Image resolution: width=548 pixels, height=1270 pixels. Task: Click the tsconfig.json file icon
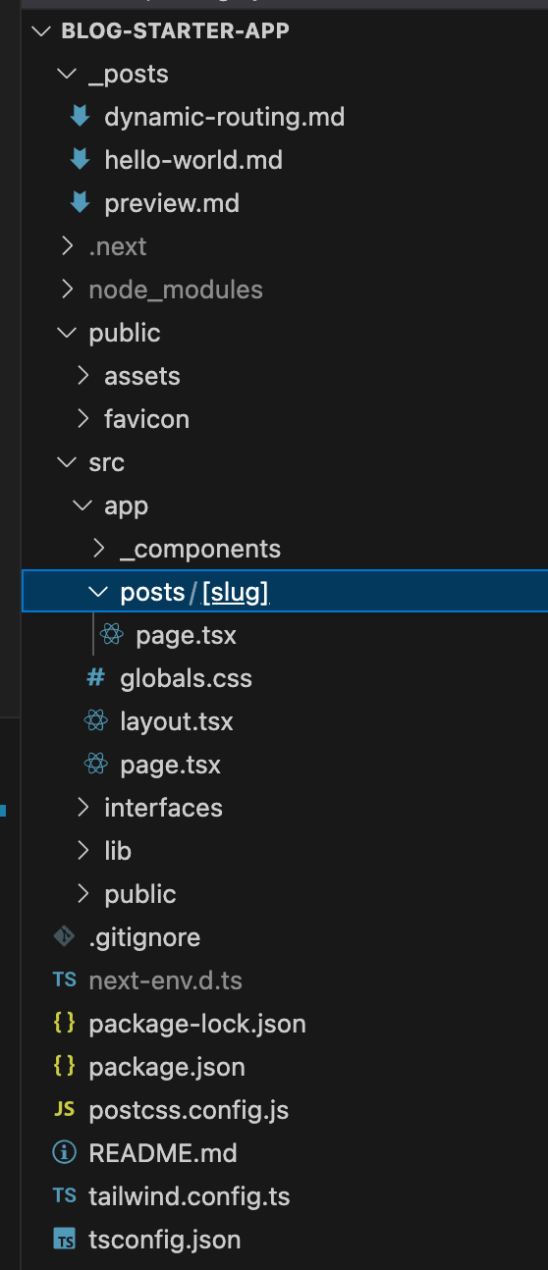pyautogui.click(x=64, y=1240)
